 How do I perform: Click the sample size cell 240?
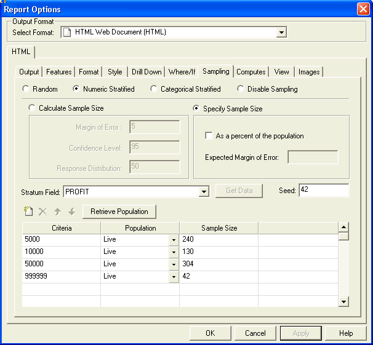[219, 240]
